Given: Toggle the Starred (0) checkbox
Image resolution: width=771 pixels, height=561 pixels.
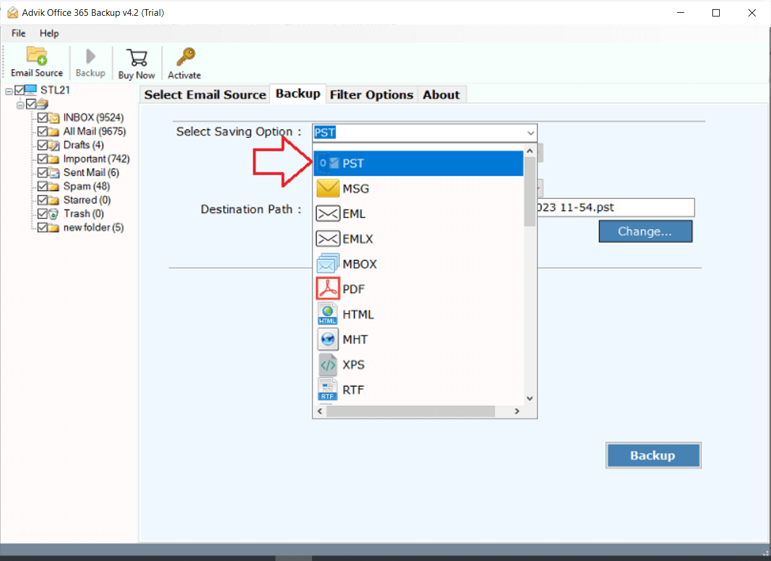Looking at the screenshot, I should point(43,200).
